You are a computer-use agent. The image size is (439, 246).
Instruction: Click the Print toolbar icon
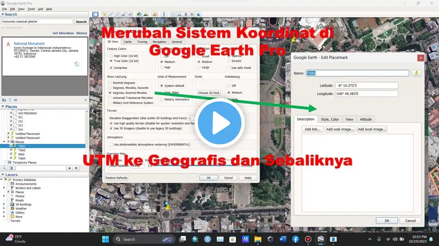coord(179,14)
